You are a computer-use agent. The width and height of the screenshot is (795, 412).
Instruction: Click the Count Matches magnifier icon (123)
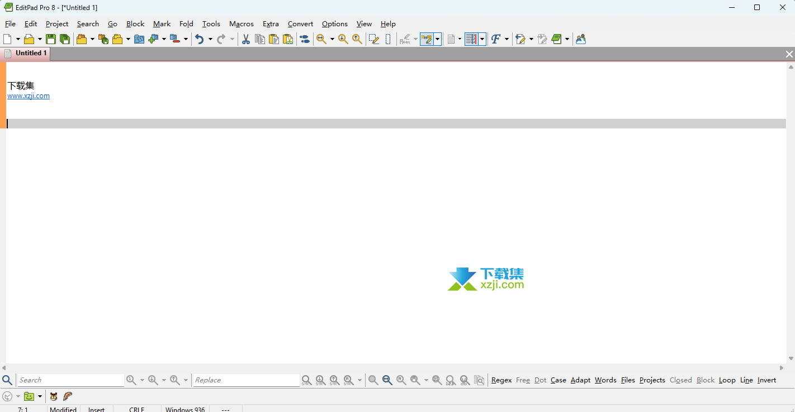(x=451, y=380)
